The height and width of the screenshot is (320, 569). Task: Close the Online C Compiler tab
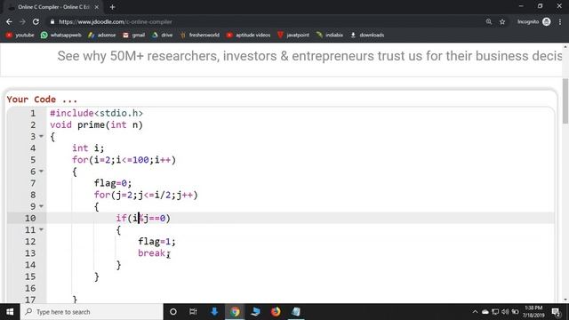[x=97, y=7]
